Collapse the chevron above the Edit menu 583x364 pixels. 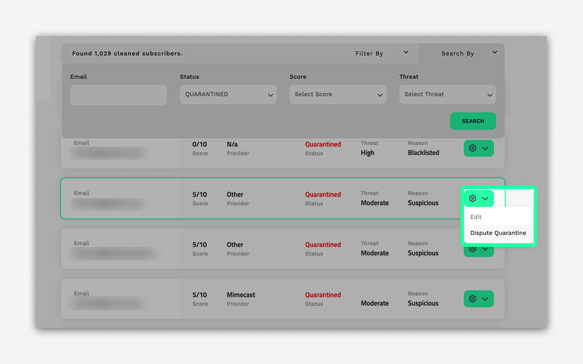[485, 199]
